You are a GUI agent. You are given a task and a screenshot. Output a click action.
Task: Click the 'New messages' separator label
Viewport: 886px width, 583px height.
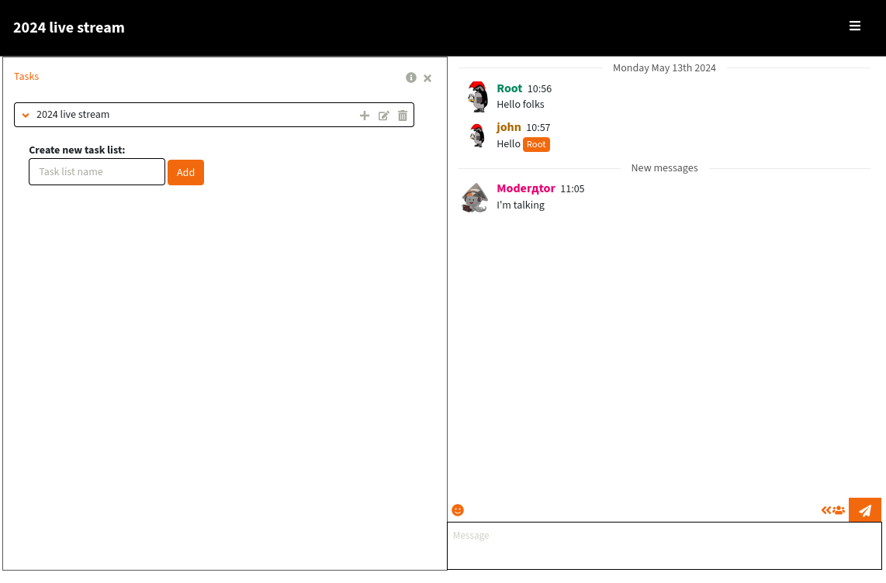point(664,168)
